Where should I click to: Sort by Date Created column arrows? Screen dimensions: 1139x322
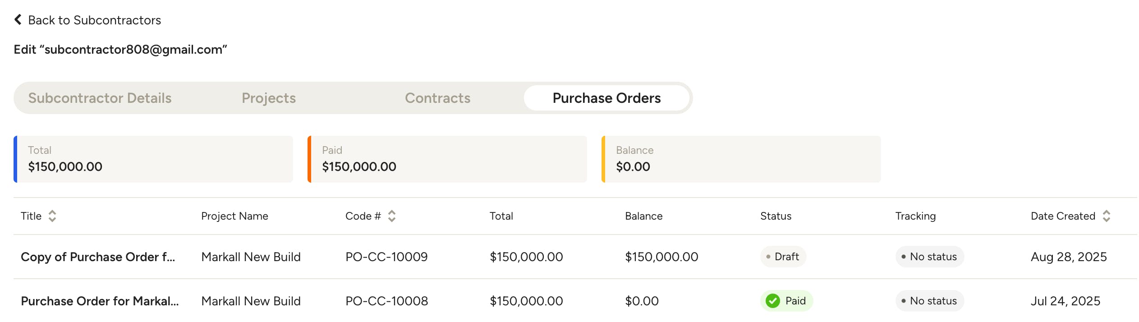1107,216
